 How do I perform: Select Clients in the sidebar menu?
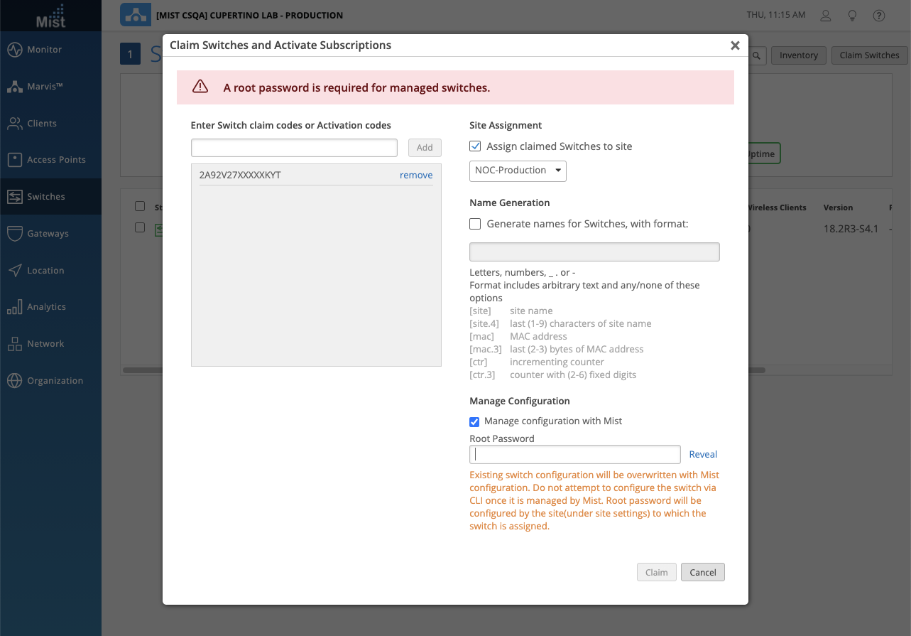42,124
